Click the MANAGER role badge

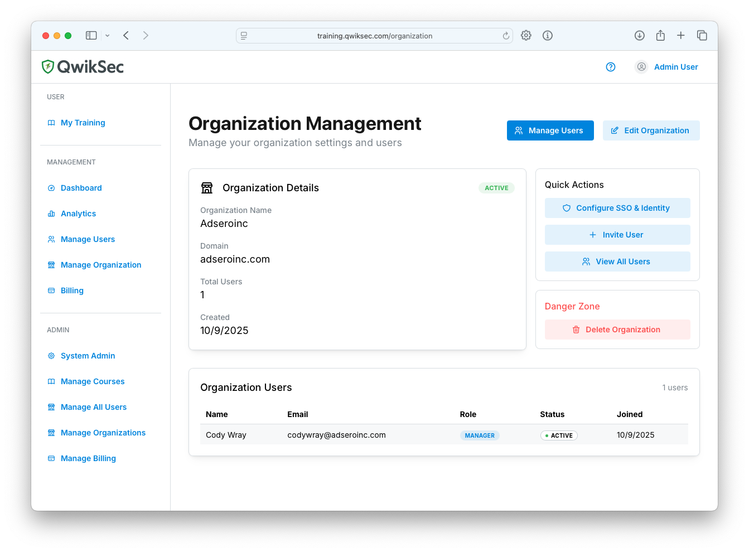click(480, 435)
